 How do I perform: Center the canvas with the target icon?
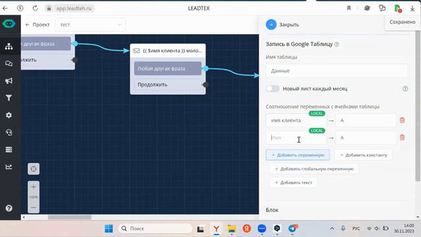pyautogui.click(x=34, y=169)
